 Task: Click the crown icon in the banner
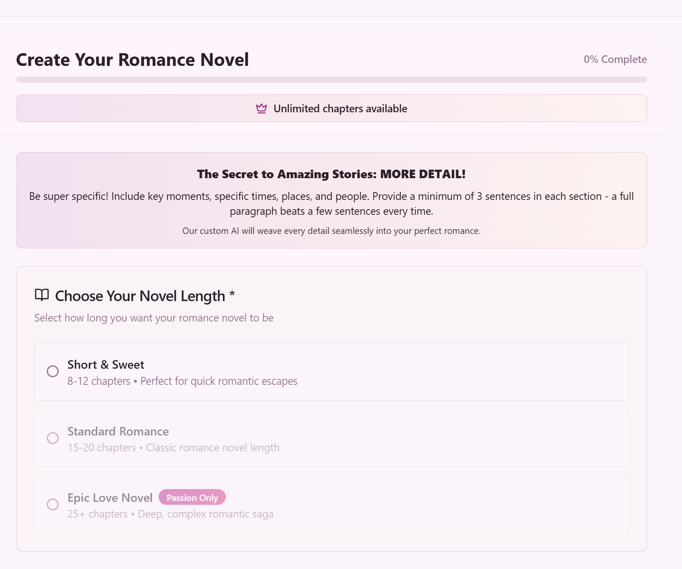click(261, 108)
